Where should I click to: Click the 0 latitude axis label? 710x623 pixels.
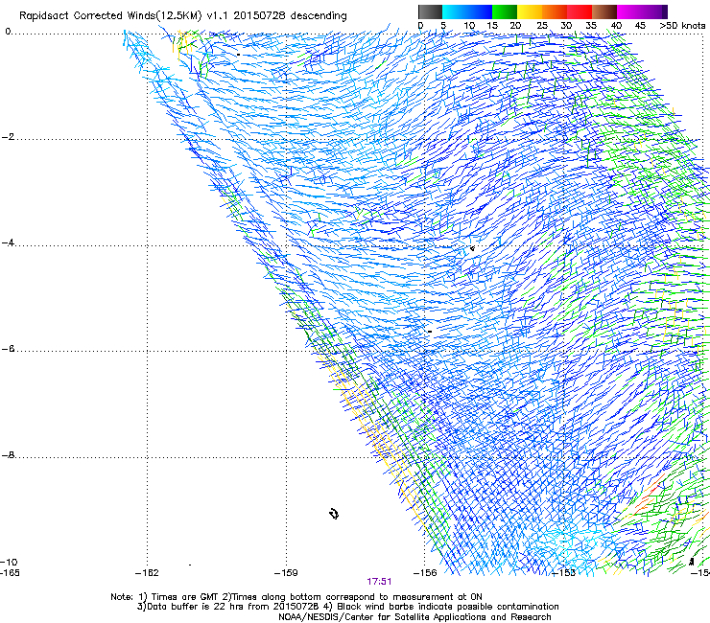(x=8, y=32)
